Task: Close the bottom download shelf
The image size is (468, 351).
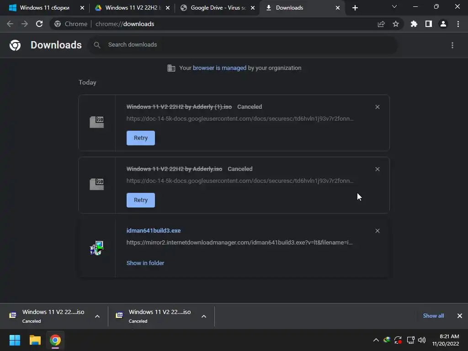Action: tap(460, 316)
